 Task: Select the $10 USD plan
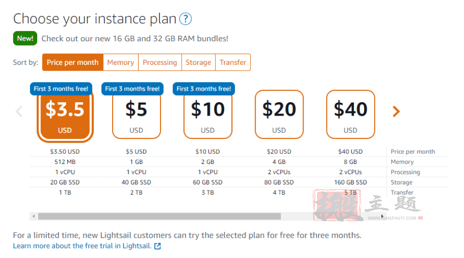point(208,116)
